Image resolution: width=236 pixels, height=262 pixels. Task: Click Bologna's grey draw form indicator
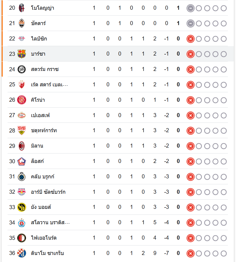(x=191, y=8)
